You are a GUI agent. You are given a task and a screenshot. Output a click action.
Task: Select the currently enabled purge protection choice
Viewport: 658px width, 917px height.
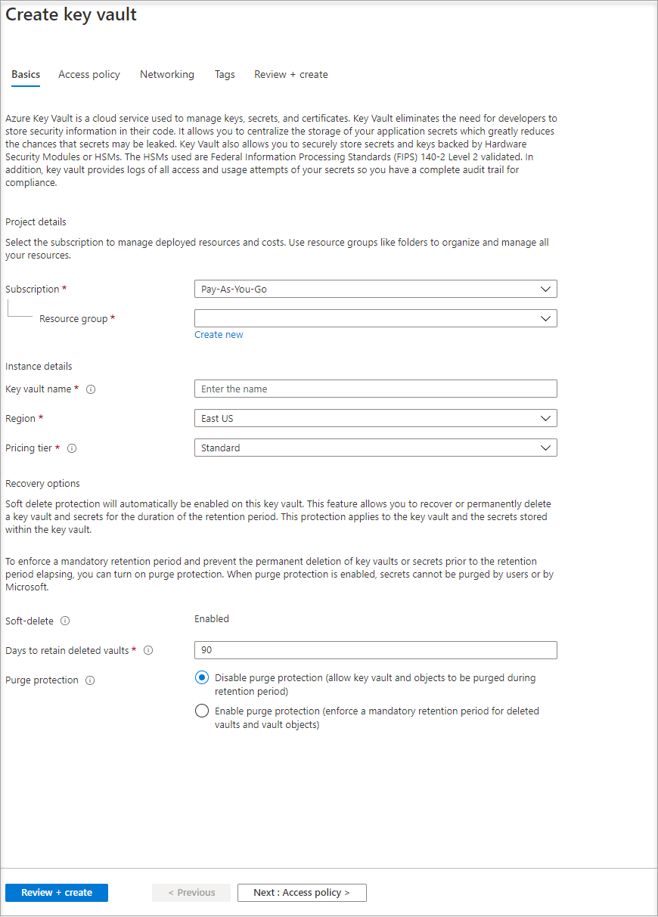pos(201,677)
